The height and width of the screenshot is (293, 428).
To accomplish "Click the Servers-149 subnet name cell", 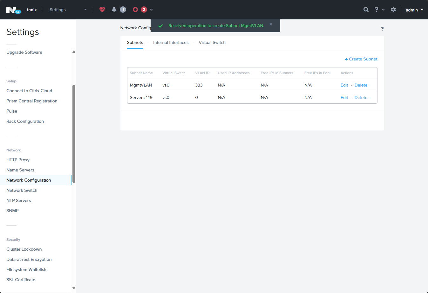I will tap(141, 97).
